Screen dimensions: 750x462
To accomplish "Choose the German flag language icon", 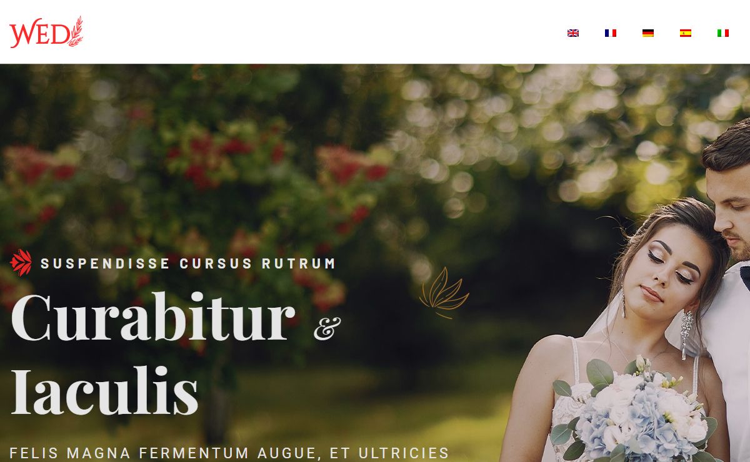I will tap(648, 33).
